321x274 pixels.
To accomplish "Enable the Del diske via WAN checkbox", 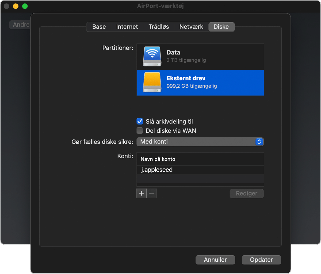I will (x=140, y=131).
